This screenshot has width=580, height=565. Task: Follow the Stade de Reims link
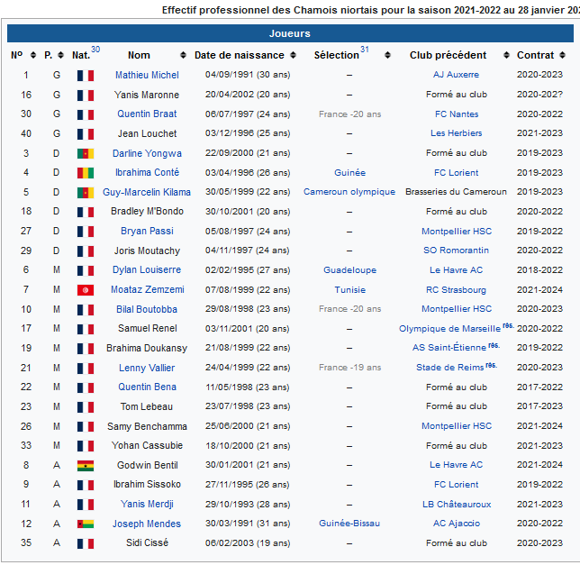pos(449,368)
